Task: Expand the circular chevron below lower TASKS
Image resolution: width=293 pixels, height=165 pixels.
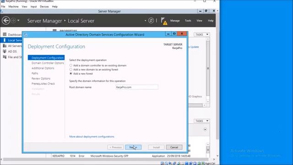Action: [205, 129]
